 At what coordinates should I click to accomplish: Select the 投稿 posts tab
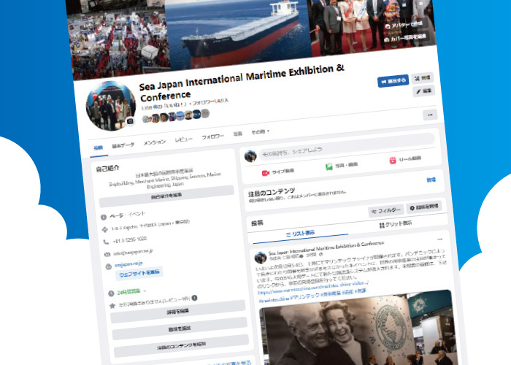tap(98, 147)
